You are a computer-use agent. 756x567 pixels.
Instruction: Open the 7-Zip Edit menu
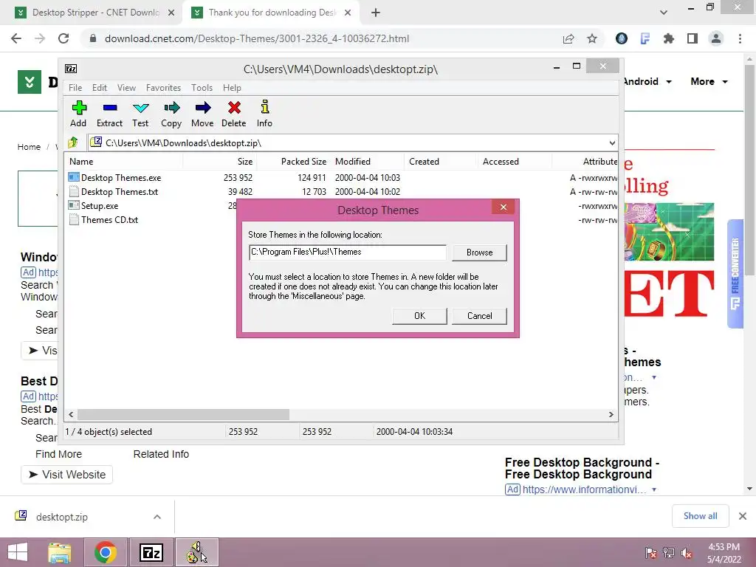tap(100, 88)
